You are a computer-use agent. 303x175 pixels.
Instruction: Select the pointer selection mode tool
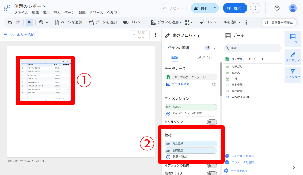pos(30,22)
